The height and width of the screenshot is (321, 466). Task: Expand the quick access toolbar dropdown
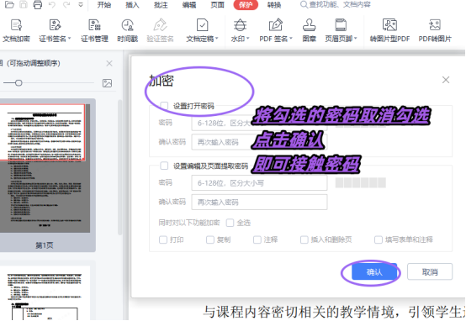[81, 4]
